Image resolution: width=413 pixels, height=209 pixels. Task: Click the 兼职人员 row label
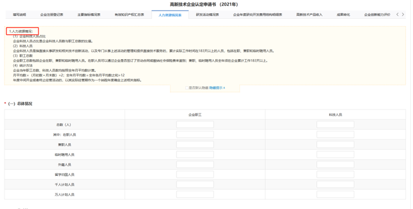pos(64,145)
